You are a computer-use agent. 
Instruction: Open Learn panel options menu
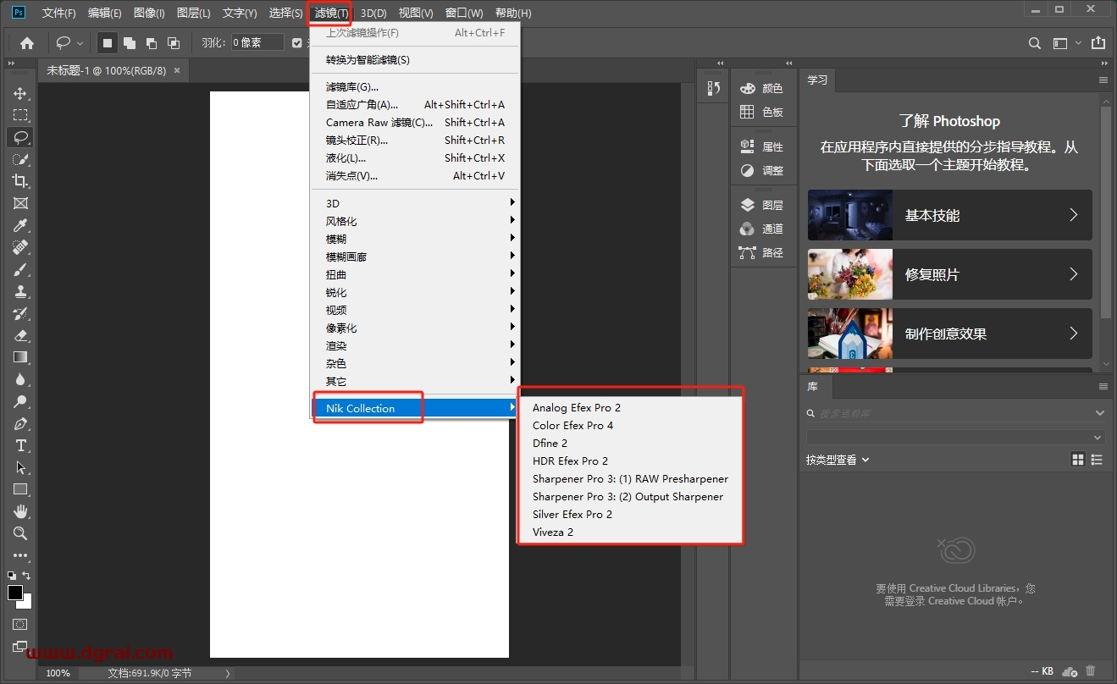(1103, 80)
